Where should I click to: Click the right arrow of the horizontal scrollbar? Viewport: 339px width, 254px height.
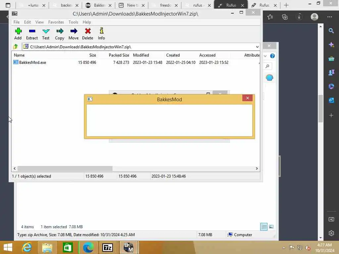coord(257,168)
